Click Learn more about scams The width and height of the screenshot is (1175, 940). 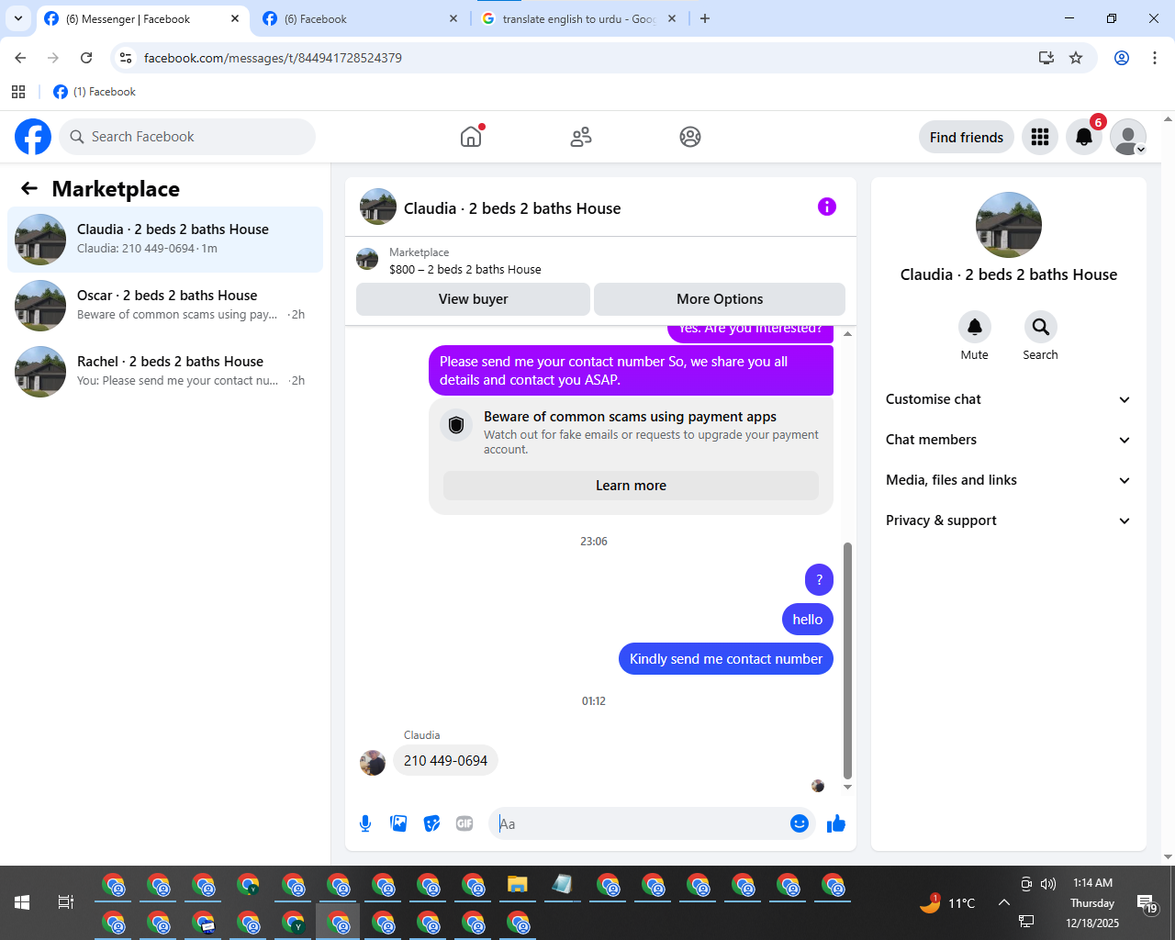631,486
